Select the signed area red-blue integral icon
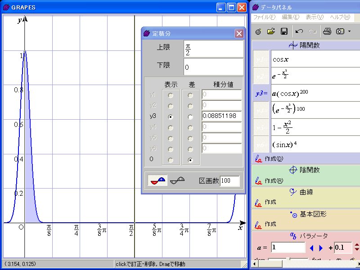This screenshot has width=360, height=270. (x=157, y=180)
